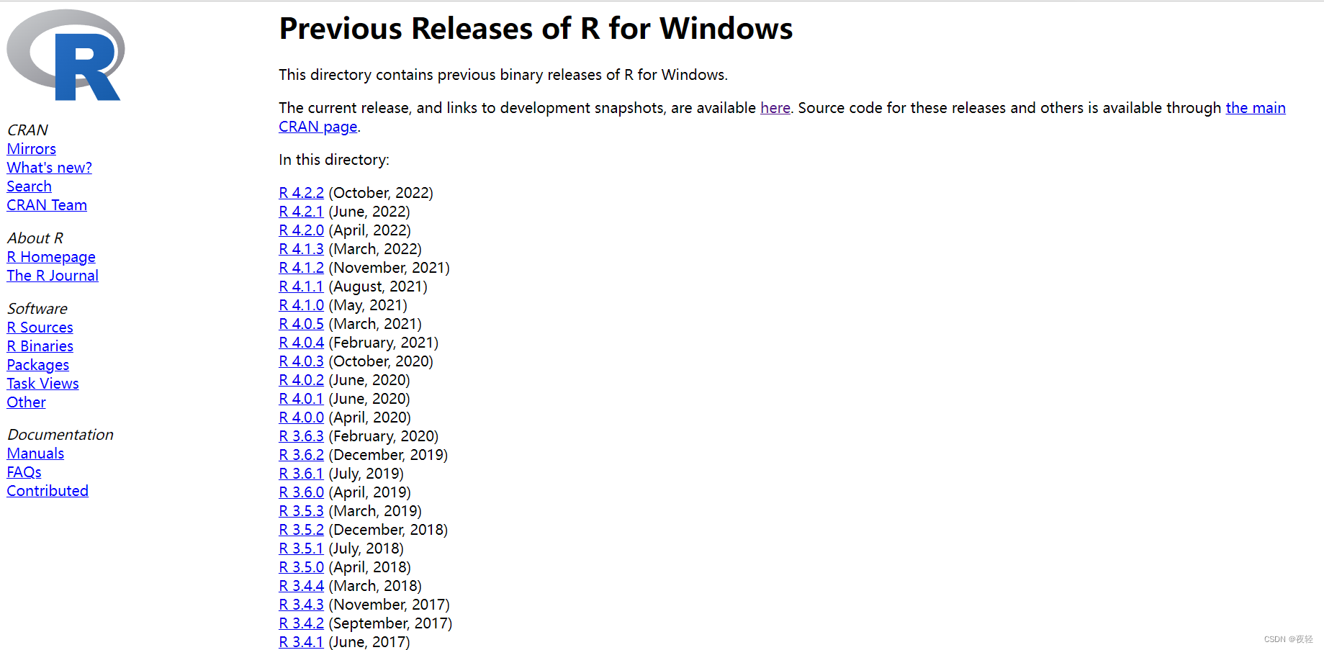Open R 3.4.4 release link
This screenshot has height=650, width=1324.
pyautogui.click(x=302, y=586)
